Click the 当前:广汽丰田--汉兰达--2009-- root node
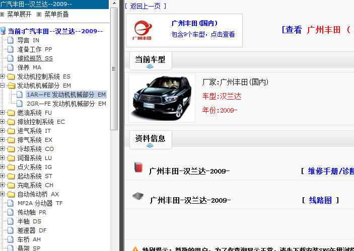Viewport: 354px width, 251px height. point(55,31)
